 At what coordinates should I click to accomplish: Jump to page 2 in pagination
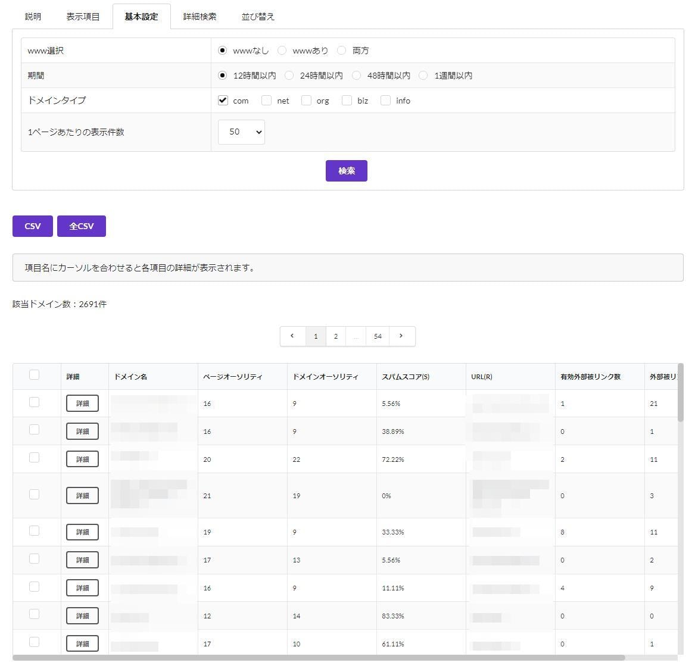336,336
